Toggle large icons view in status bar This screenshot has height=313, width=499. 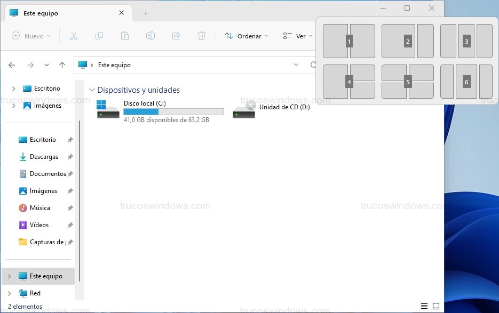[x=435, y=306]
